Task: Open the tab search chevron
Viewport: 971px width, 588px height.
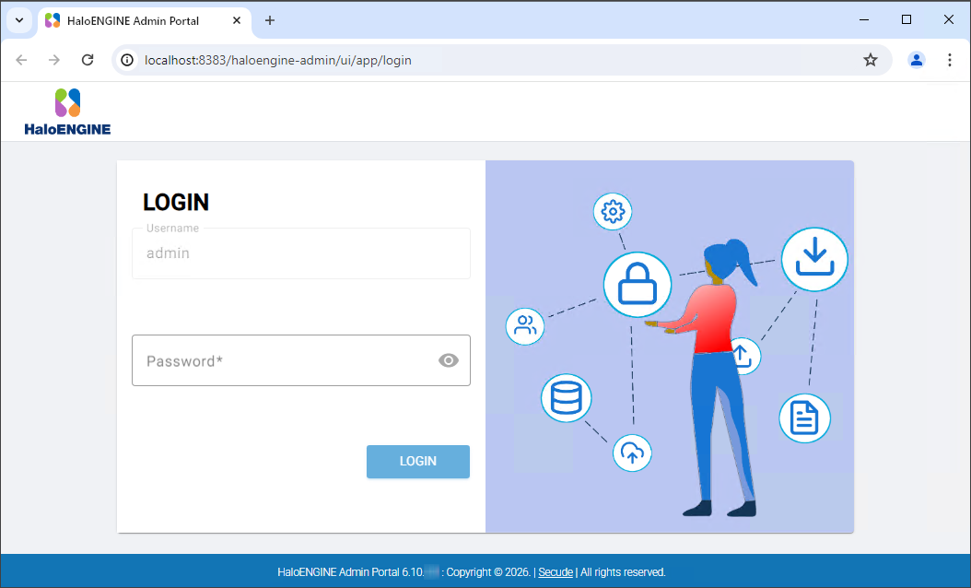Action: tap(19, 19)
